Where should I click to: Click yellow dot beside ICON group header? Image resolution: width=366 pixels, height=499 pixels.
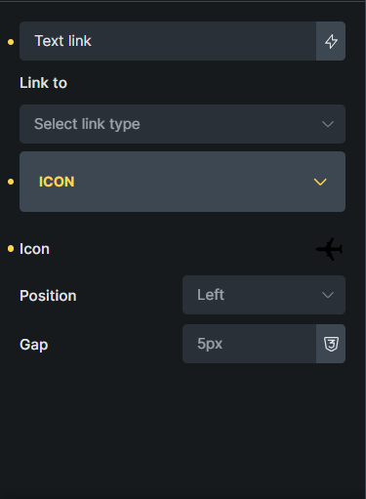[x=11, y=182]
